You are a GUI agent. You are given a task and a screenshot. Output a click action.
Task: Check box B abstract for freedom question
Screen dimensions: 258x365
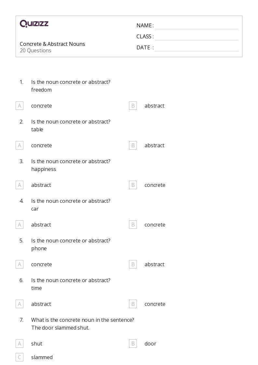(133, 106)
